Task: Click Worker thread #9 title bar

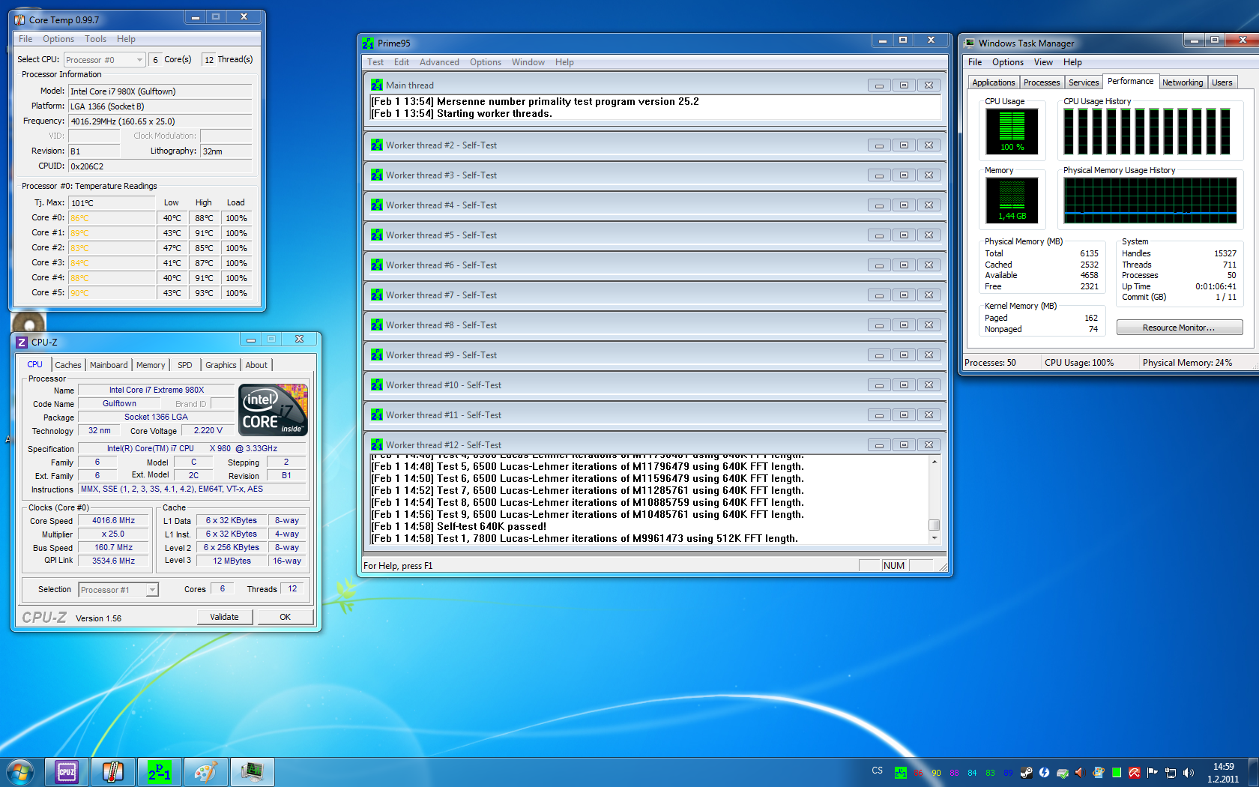Action: [656, 355]
